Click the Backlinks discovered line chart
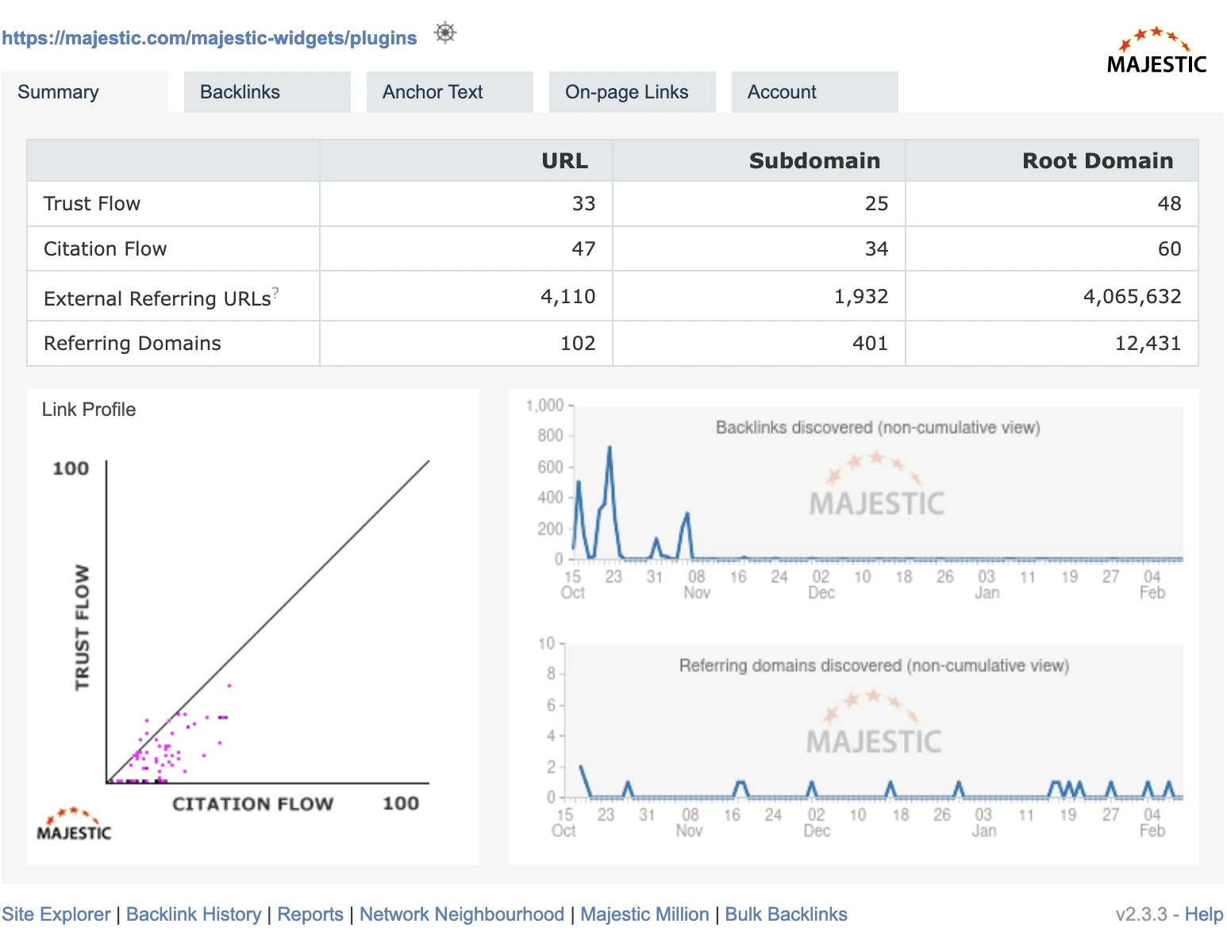This screenshot has width=1227, height=935. click(856, 498)
